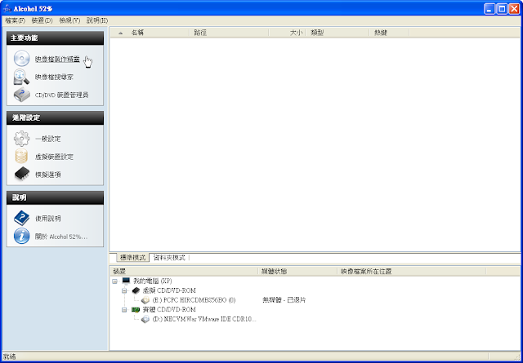Viewport: 523px width, 363px height.
Task: Open 映像檔搜尋家 link
Action: click(54, 77)
